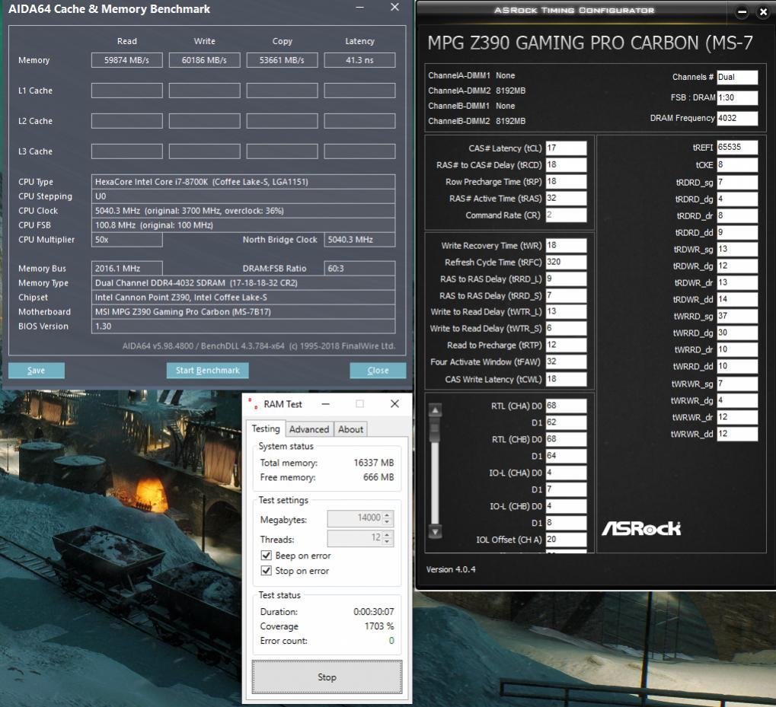Click the Memory Latency result 41.3 ns
The width and height of the screenshot is (776, 707).
[359, 60]
